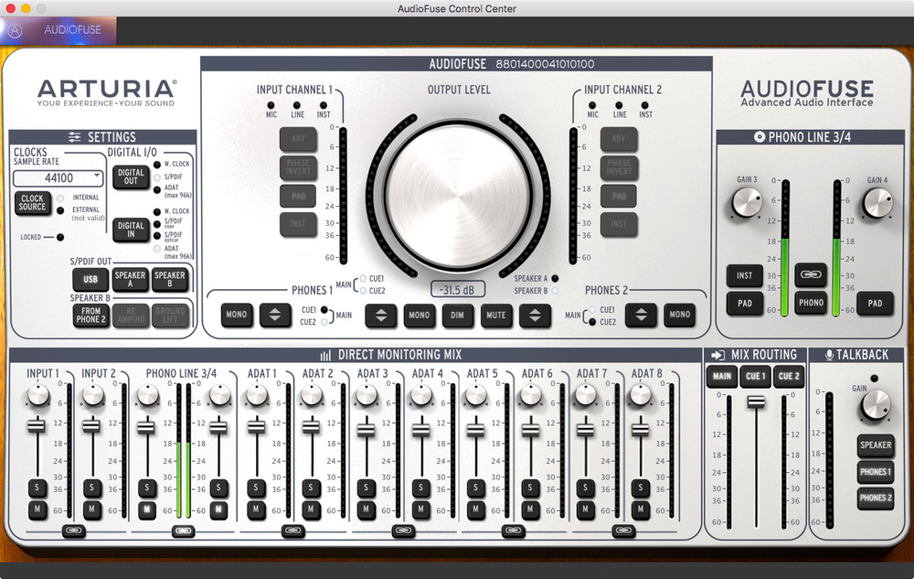Mute the ADAT 2 channel

click(311, 509)
